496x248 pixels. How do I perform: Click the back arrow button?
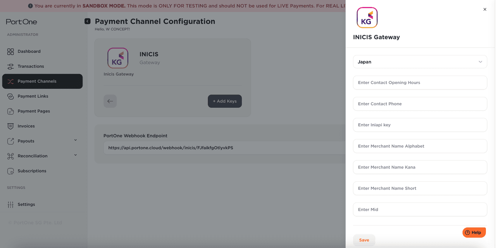[110, 101]
